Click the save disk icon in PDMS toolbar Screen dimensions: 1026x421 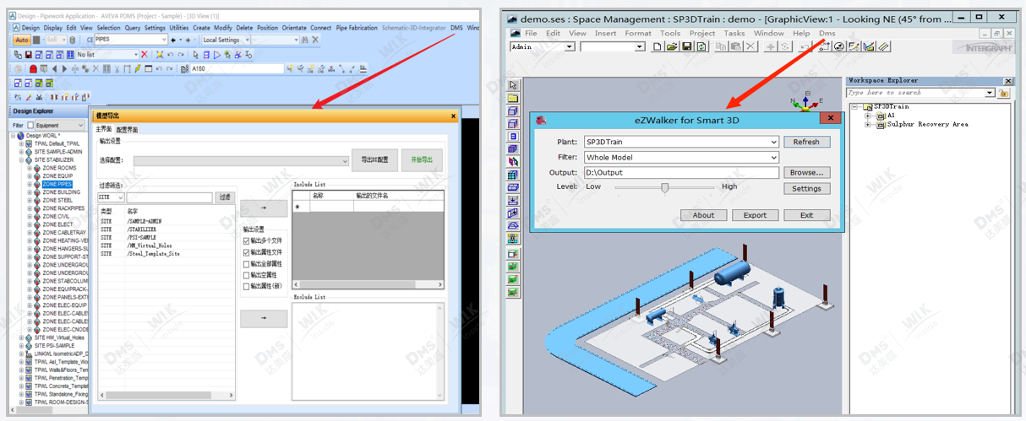coord(29,54)
